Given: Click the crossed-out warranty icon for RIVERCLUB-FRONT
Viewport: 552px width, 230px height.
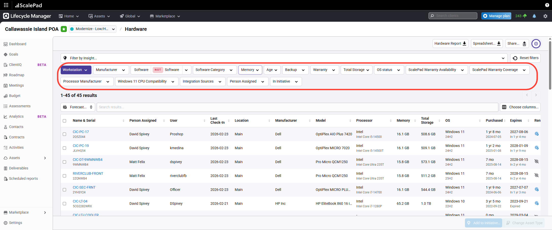Looking at the screenshot, I should coord(536,175).
